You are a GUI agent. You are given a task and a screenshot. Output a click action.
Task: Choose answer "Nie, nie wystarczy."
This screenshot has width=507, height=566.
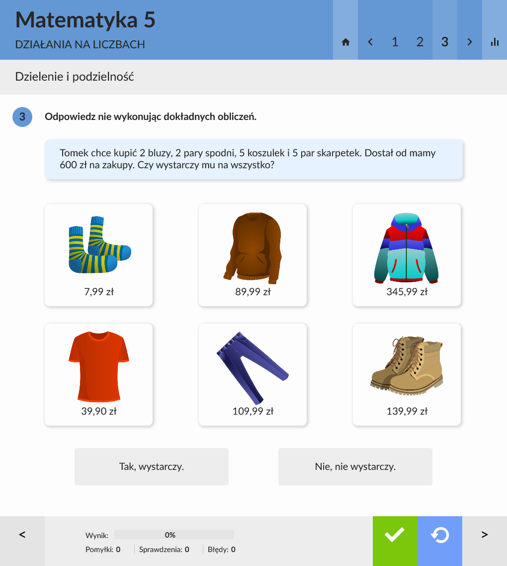[x=355, y=466]
